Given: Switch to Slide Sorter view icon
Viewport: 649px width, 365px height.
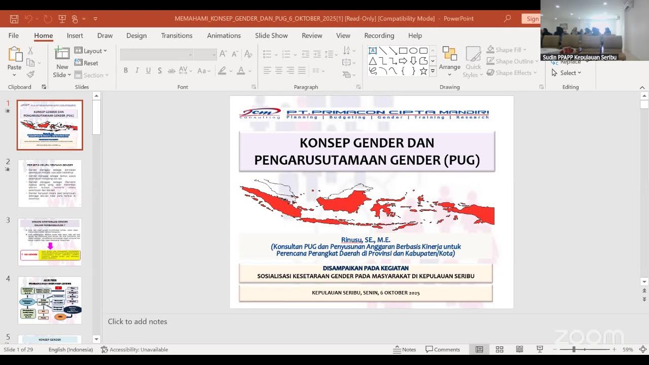Looking at the screenshot, I should coord(499,349).
